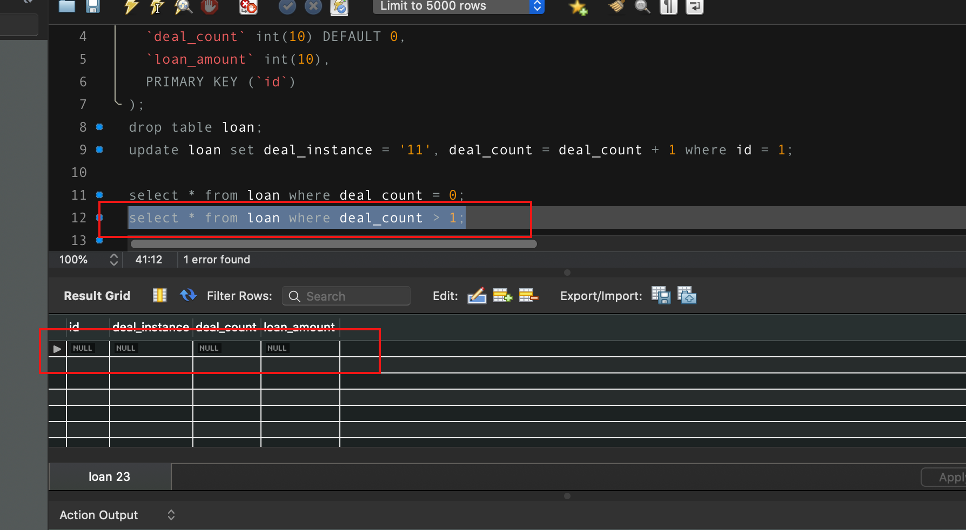Toggle continue-on-error stop icon
This screenshot has height=530, width=966.
[248, 6]
